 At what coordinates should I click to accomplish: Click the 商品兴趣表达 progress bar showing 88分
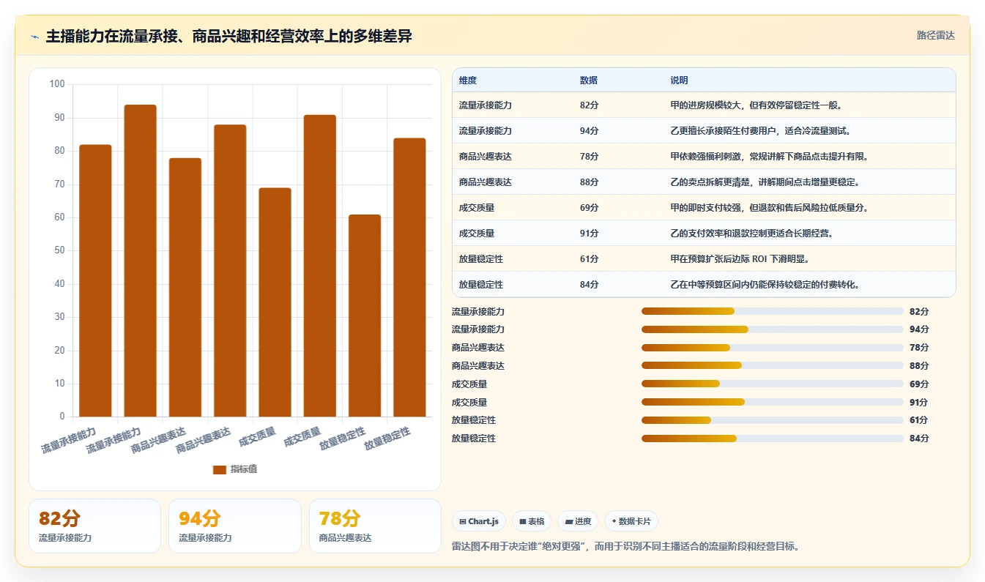pyautogui.click(x=772, y=365)
